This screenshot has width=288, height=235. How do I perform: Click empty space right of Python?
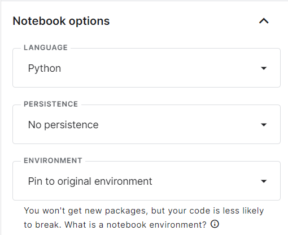(160, 68)
